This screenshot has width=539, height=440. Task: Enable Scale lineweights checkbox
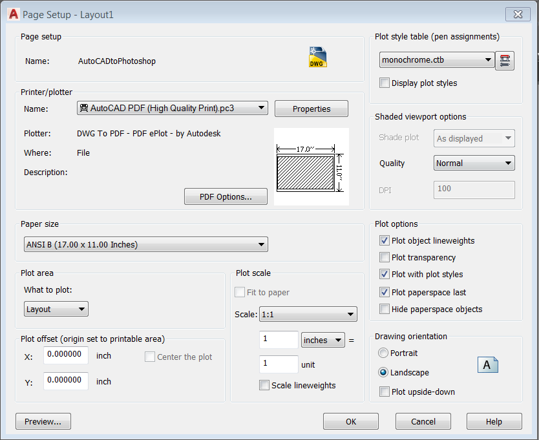click(264, 385)
